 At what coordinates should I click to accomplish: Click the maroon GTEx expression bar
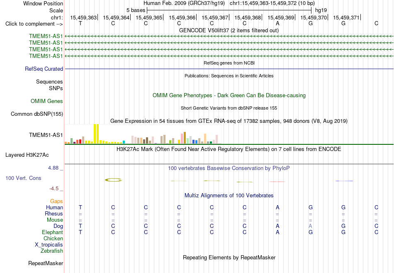click(74, 143)
